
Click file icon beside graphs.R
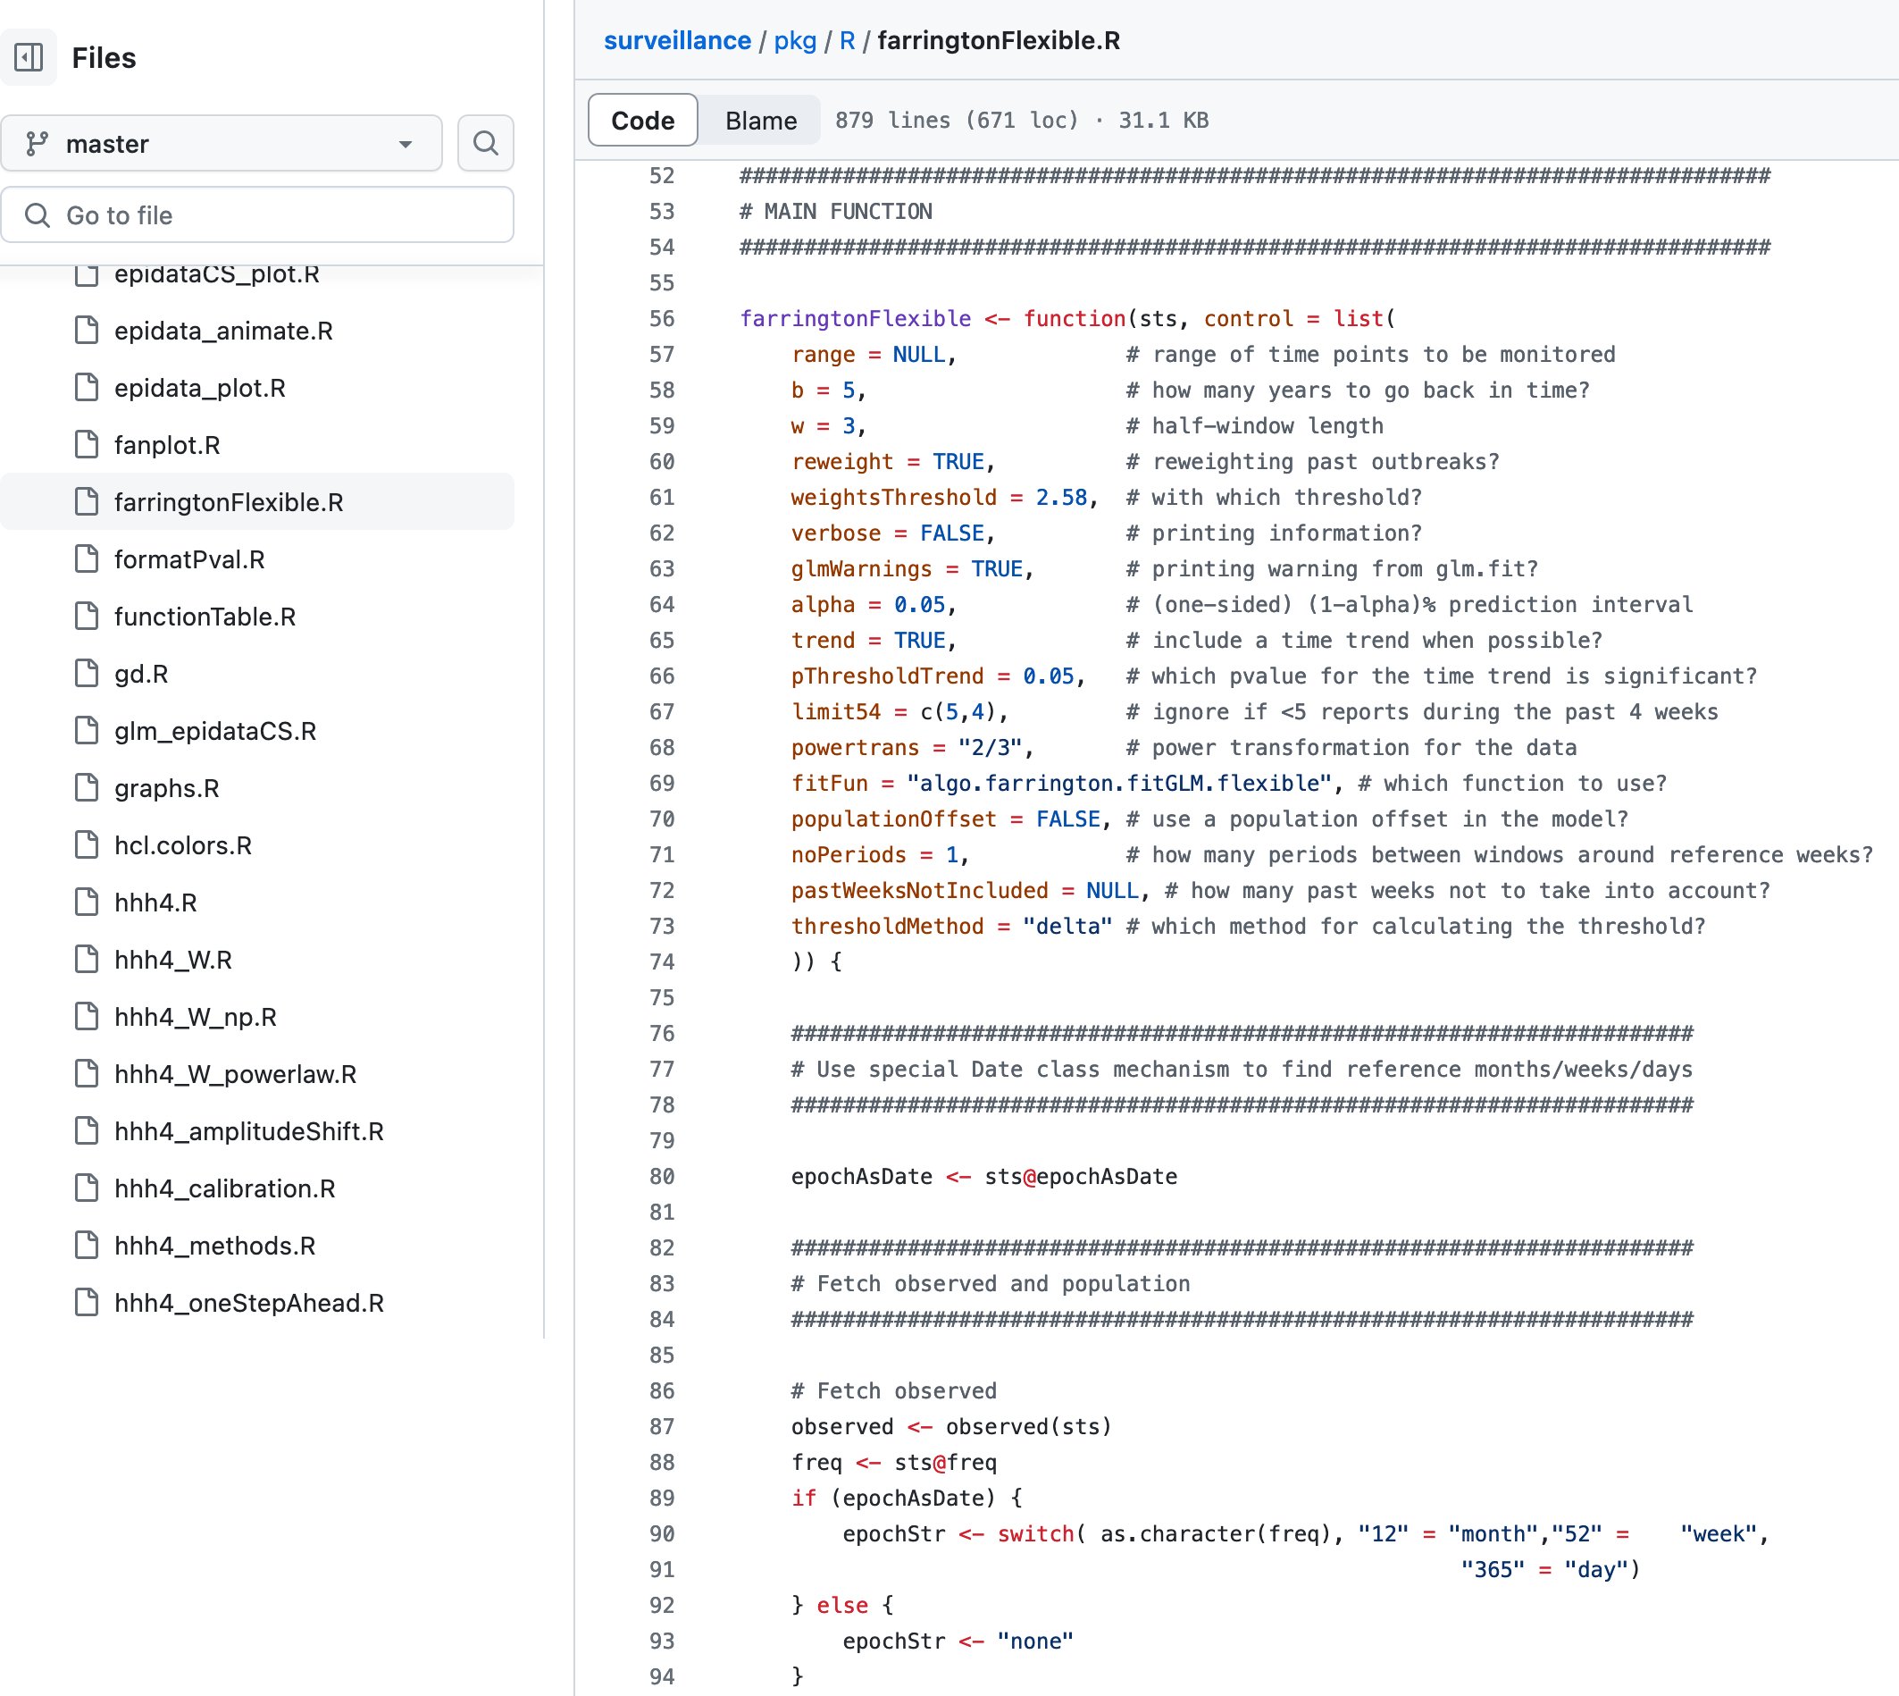[x=87, y=788]
